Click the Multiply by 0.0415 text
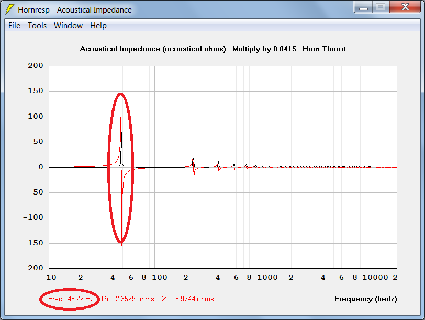The image size is (425, 320). 264,49
